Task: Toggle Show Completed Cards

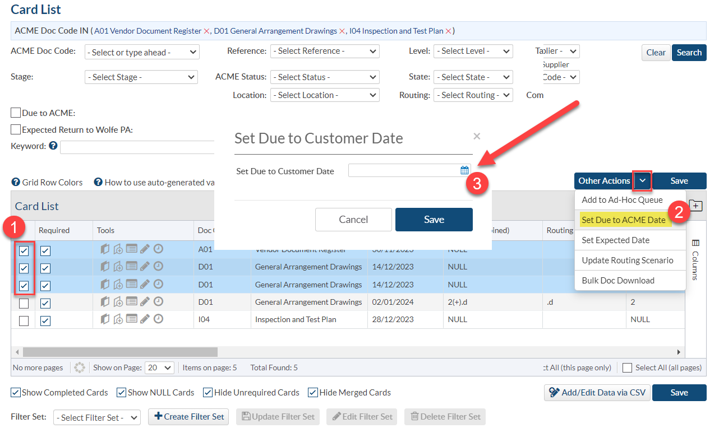Action: (x=16, y=393)
